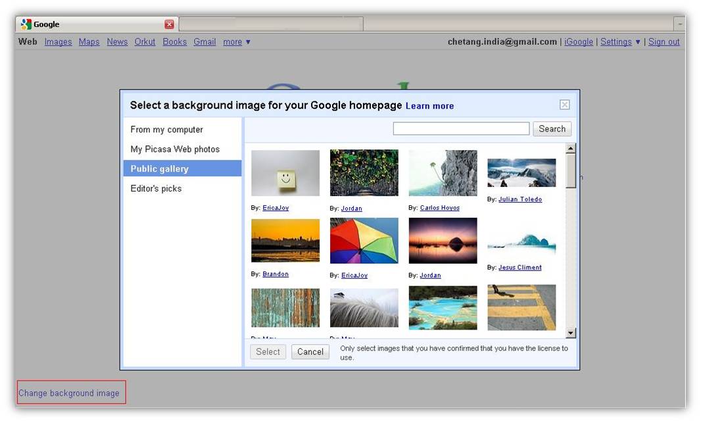
Task: Click the Select button
Action: click(268, 352)
